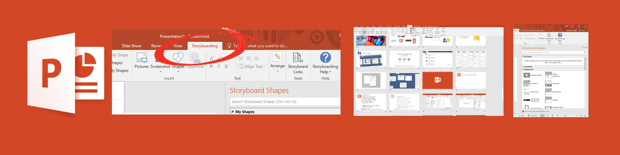Expand the Screenshot dropdown arrow
Screen dimensions: 620x155
pyautogui.click(x=160, y=72)
